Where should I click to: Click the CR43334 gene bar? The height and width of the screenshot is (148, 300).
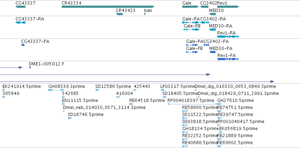108,7
